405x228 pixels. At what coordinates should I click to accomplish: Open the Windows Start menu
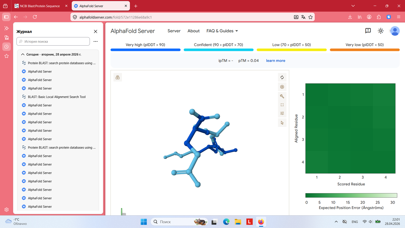coord(143,222)
